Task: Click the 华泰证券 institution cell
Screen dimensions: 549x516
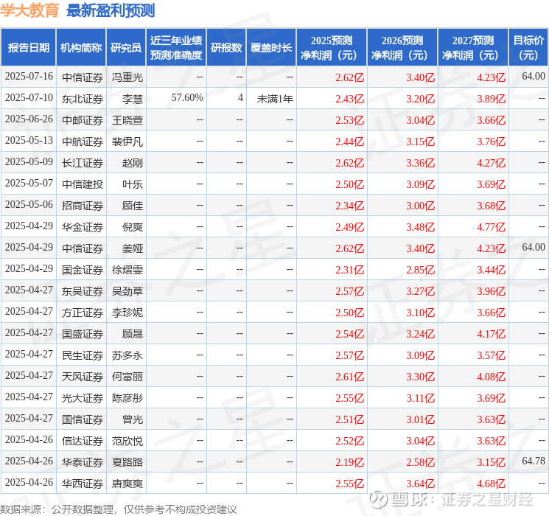Action: pos(83,462)
